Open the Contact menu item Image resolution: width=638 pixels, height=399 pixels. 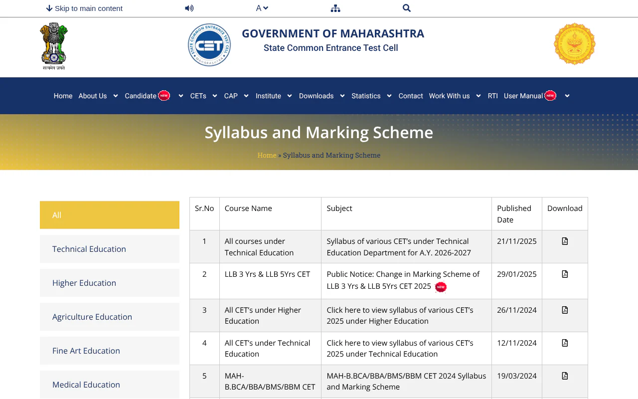coord(411,96)
